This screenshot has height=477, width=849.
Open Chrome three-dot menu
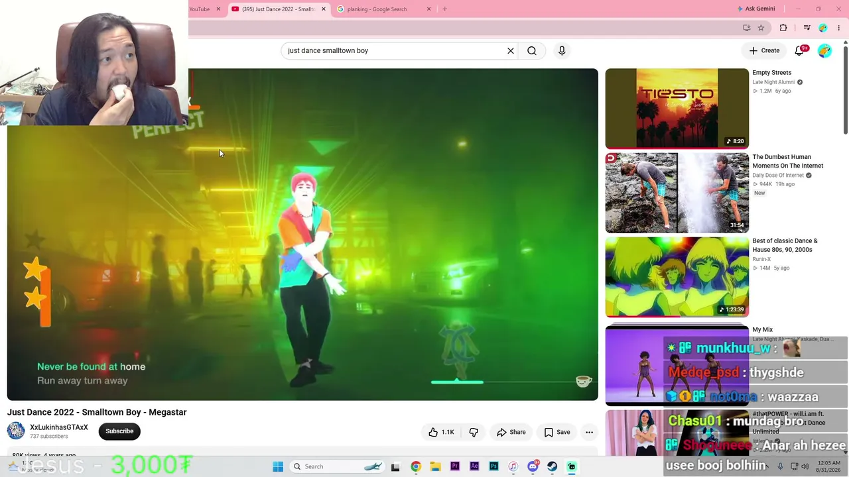(x=838, y=28)
